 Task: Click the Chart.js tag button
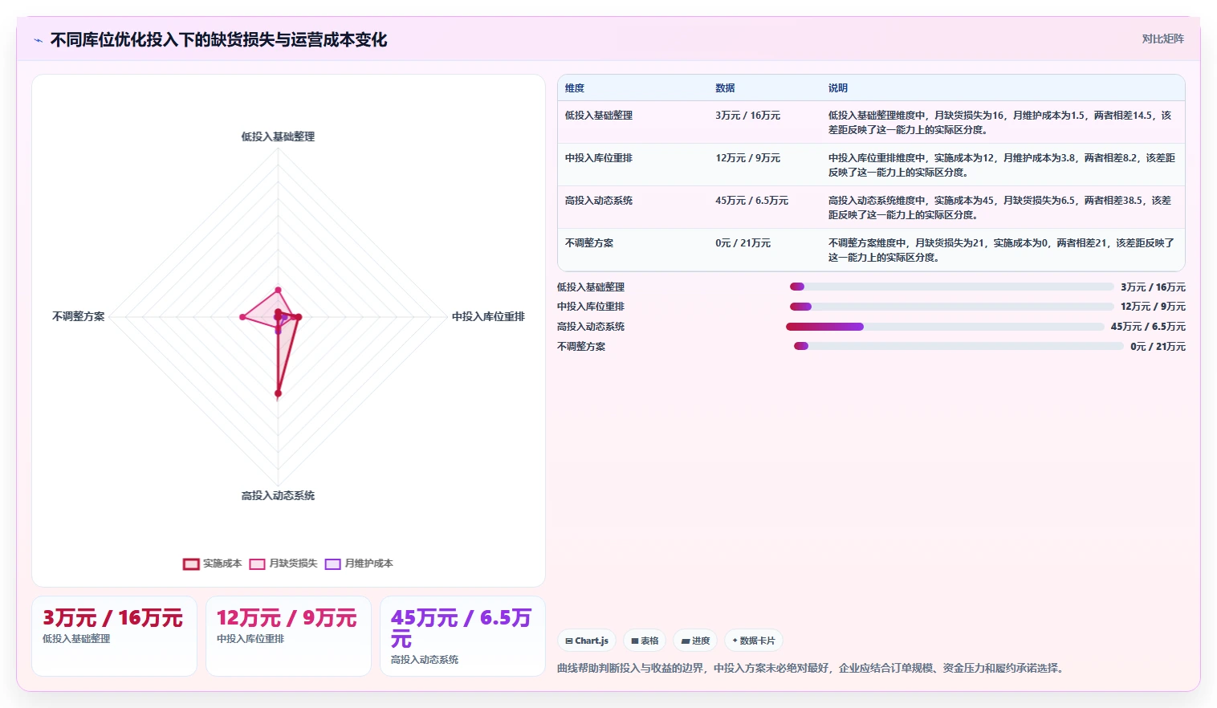coord(587,641)
